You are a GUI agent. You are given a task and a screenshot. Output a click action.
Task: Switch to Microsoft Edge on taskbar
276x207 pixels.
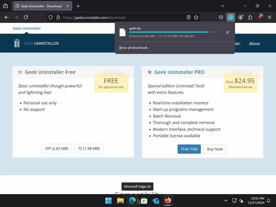click(x=132, y=201)
